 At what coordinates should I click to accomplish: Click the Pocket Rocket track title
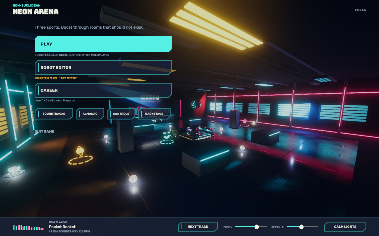point(62,227)
